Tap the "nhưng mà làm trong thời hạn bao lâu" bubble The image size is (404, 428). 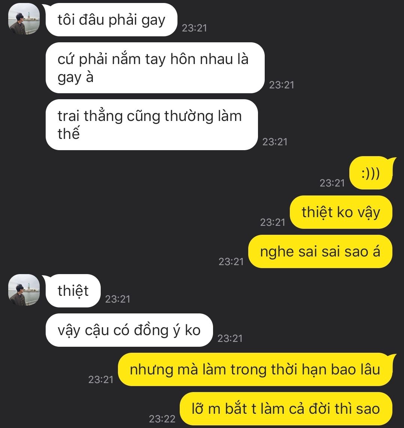point(255,369)
